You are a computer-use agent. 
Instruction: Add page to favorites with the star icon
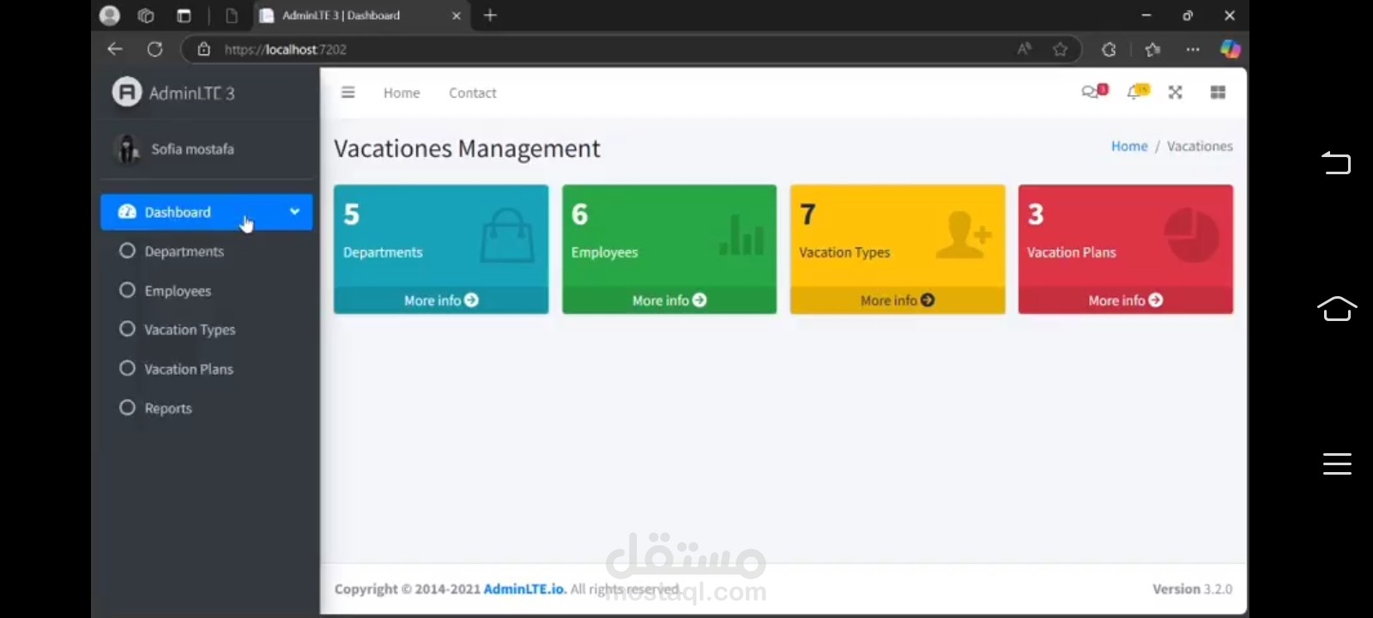pyautogui.click(x=1061, y=49)
